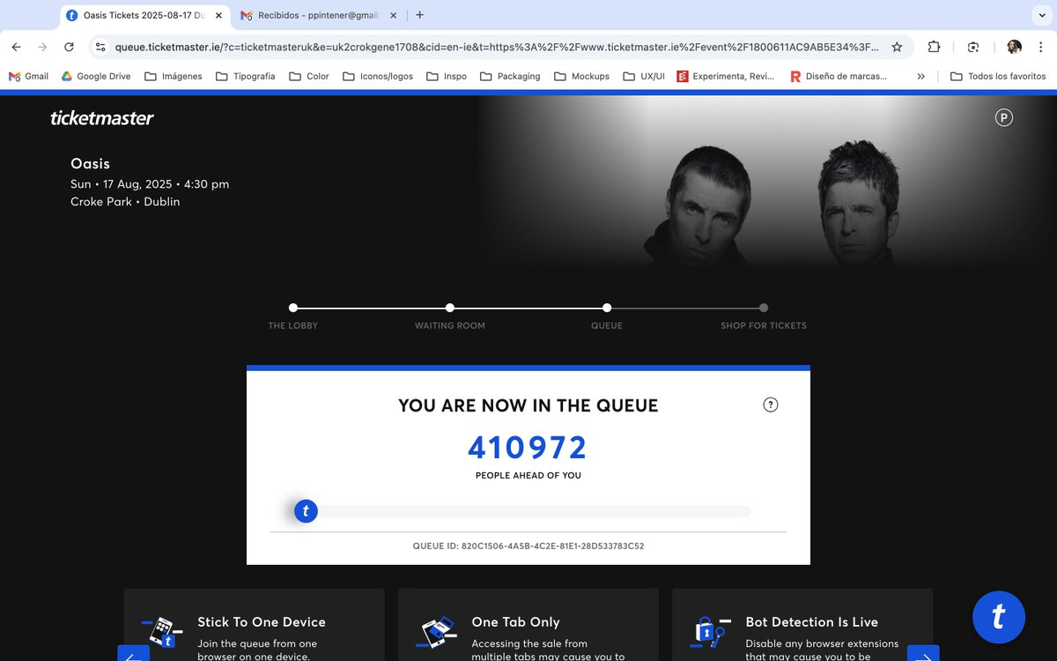Open the Todos los favoritos folder
Image resolution: width=1057 pixels, height=661 pixels.
point(998,76)
